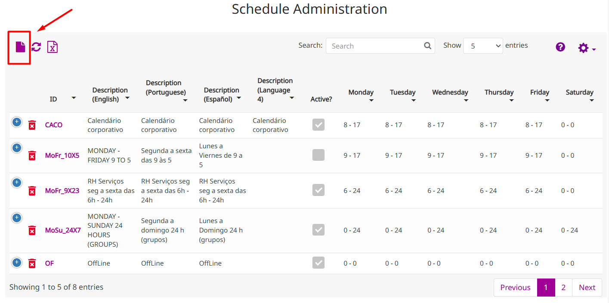The width and height of the screenshot is (609, 303).
Task: Go to Next page
Action: (x=587, y=288)
